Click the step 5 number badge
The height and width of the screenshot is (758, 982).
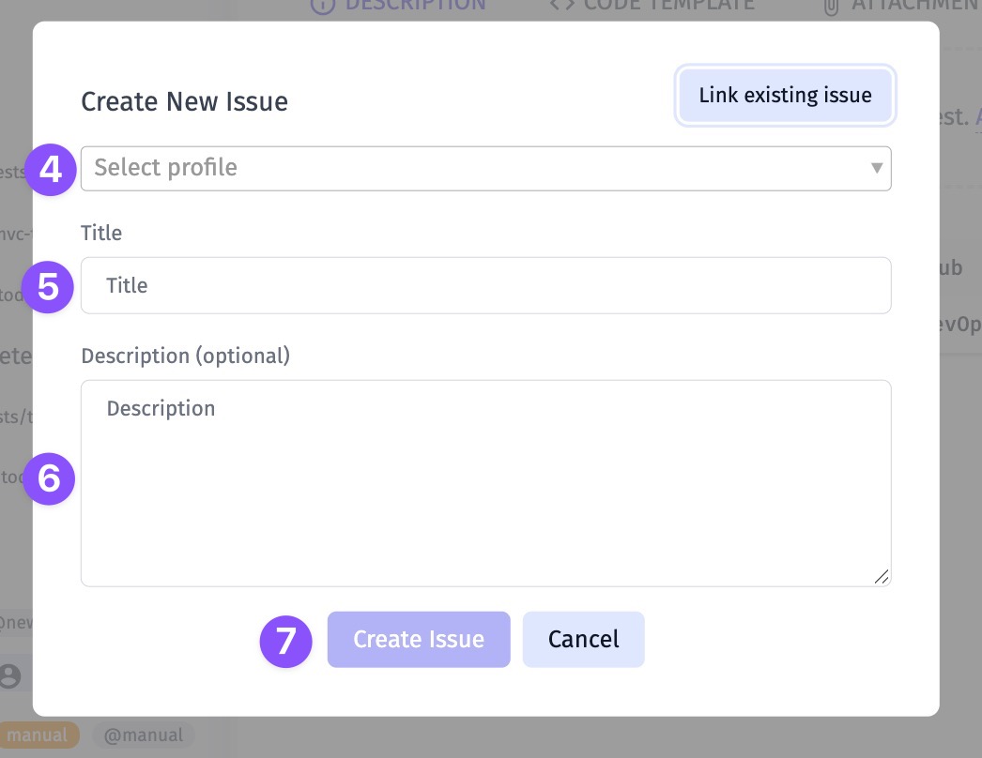point(48,286)
